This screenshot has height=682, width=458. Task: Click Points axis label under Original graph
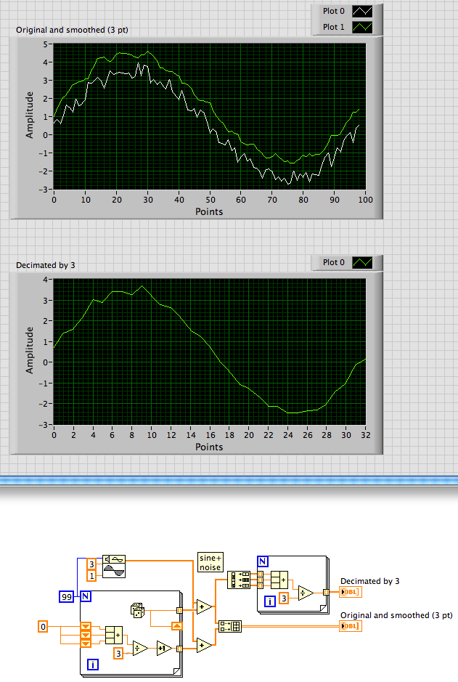click(209, 212)
